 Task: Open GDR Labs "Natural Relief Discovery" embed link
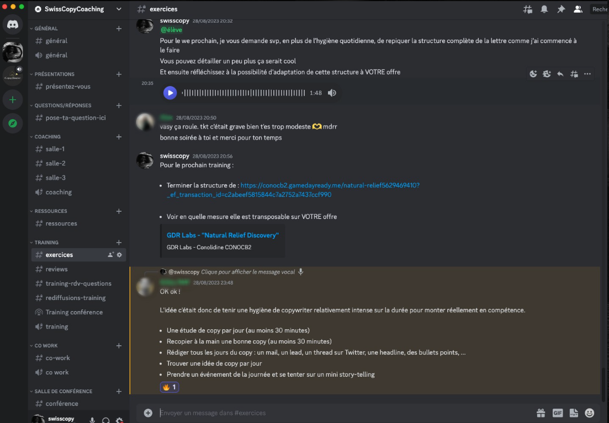pos(223,235)
